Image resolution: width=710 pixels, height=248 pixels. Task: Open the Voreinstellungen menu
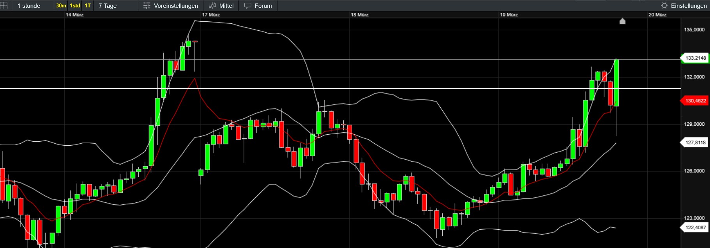(171, 5)
